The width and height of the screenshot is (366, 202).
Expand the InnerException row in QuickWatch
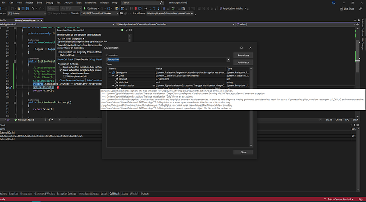click(113, 85)
